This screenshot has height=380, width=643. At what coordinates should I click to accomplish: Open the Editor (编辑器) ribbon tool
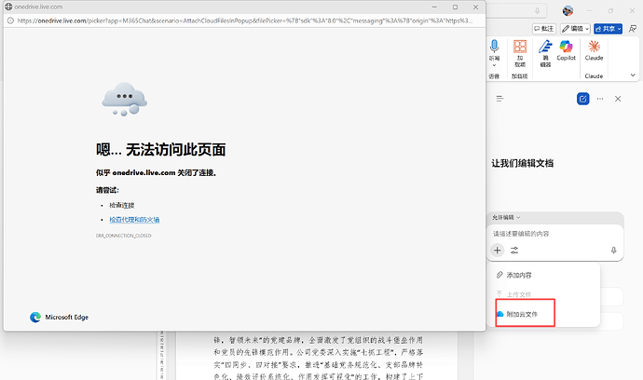click(545, 53)
